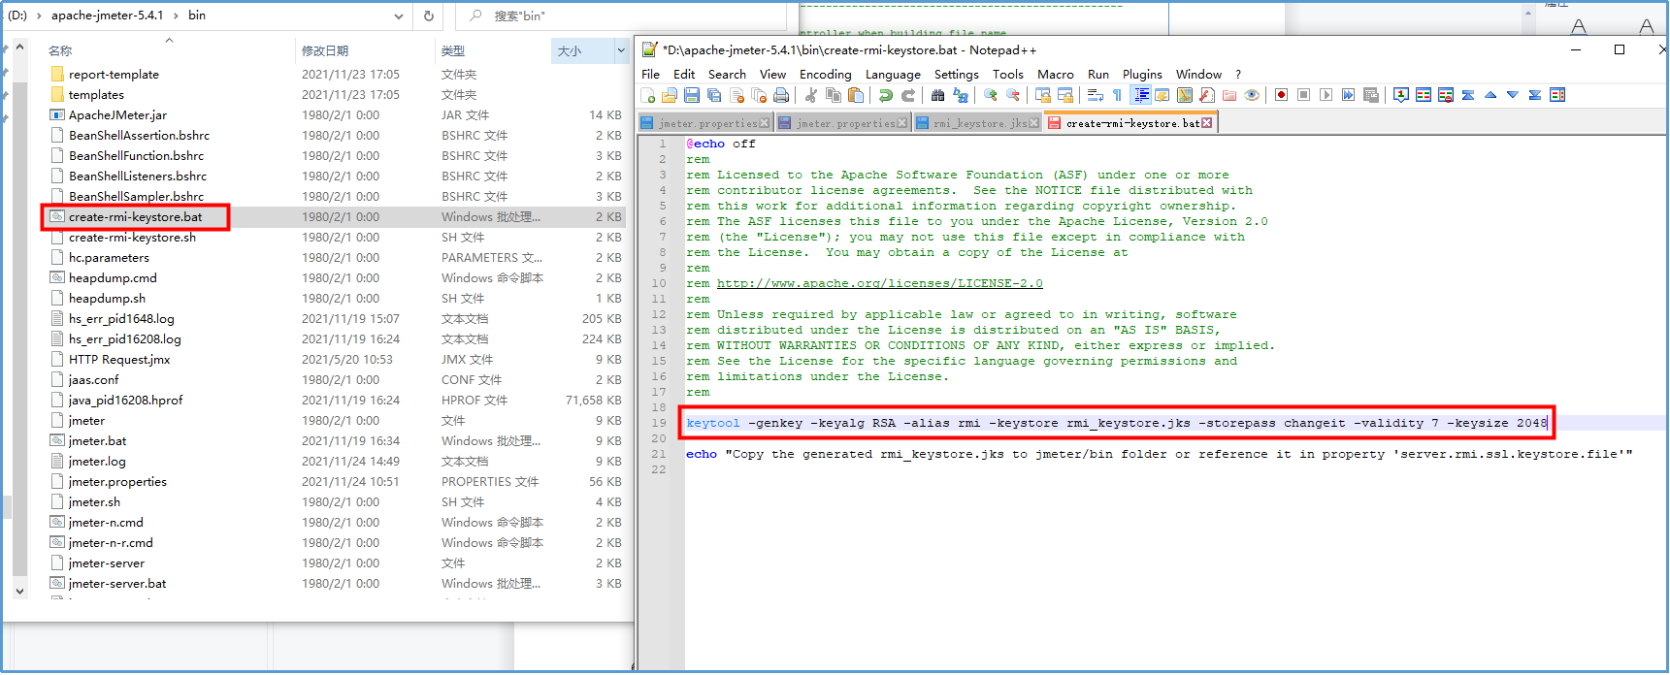Click the Close All documents icon
The height and width of the screenshot is (675, 1670).
(x=759, y=95)
